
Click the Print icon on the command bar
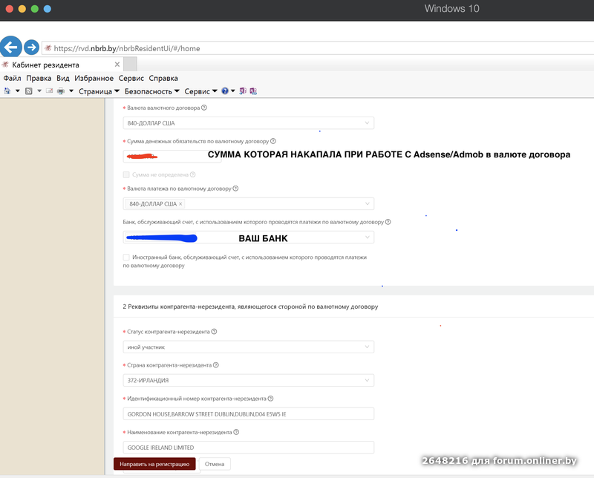click(62, 90)
